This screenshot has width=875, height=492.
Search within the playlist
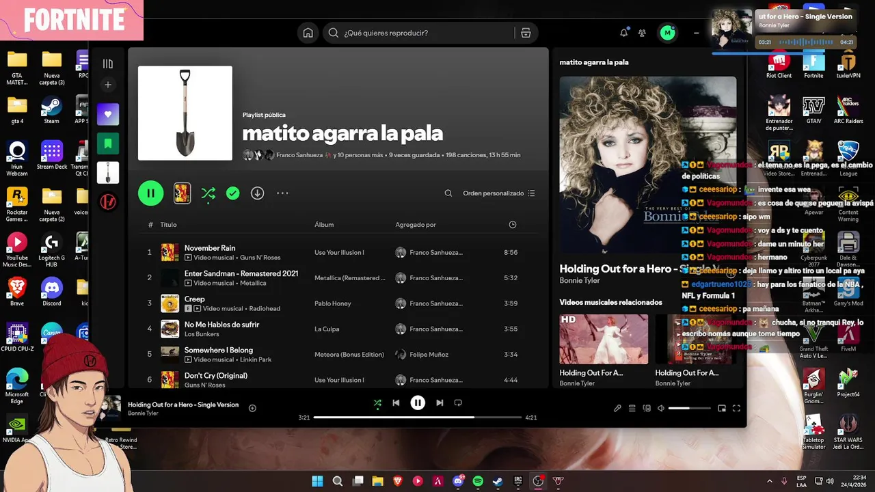click(x=448, y=193)
